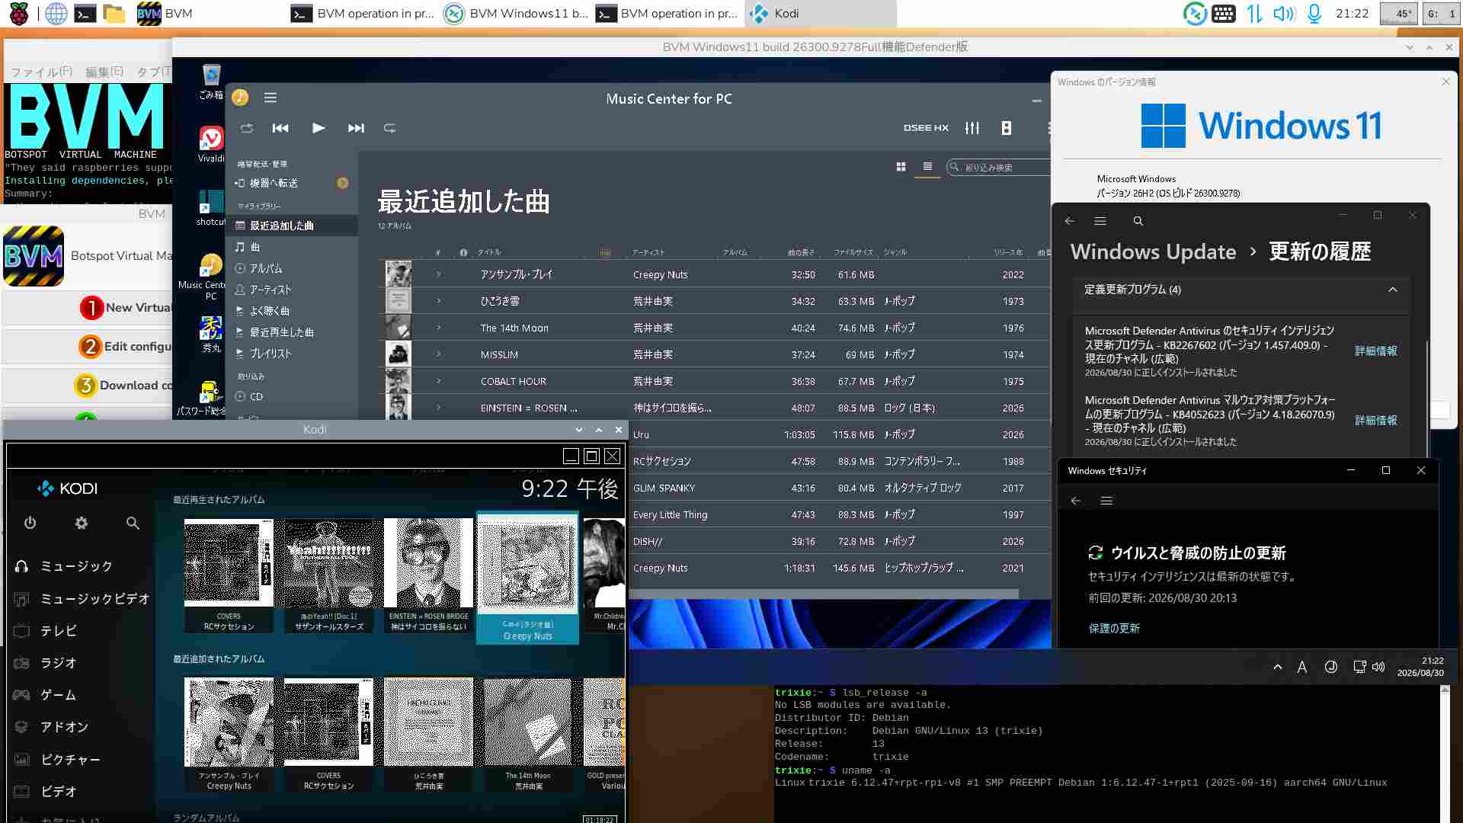Open 詳細情報 link for KB4052623 update
Viewport: 1463px width, 823px height.
(1375, 421)
